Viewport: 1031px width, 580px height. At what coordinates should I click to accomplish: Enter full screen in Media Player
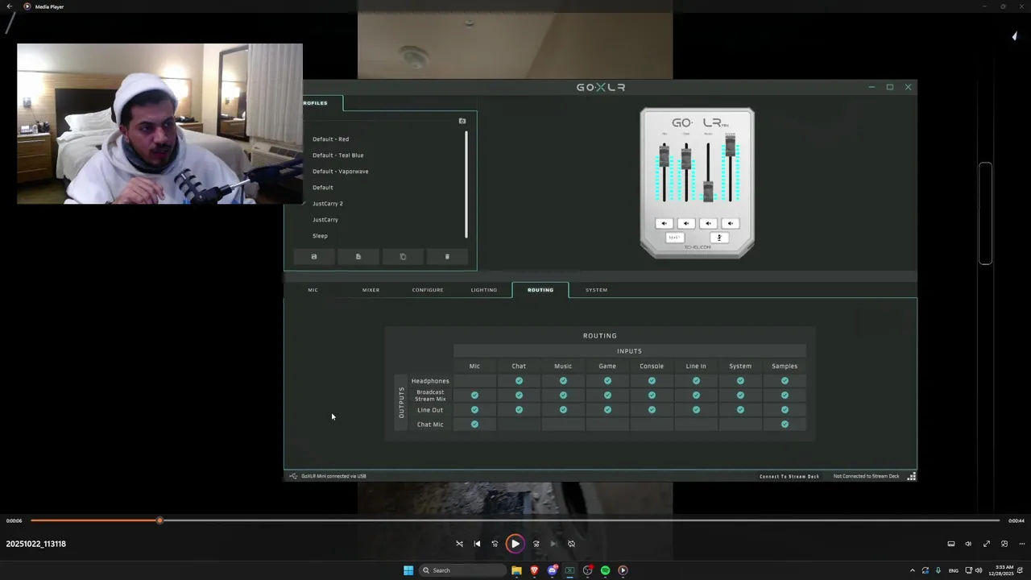click(986, 544)
